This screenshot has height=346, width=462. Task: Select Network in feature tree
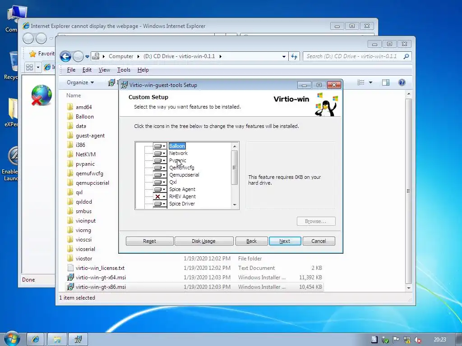tap(178, 153)
